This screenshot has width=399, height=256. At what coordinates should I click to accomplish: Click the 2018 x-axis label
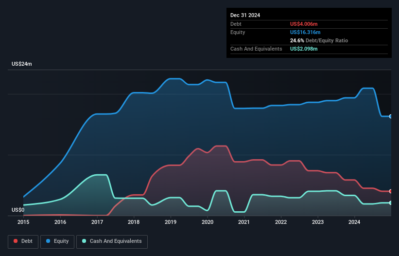pos(134,222)
